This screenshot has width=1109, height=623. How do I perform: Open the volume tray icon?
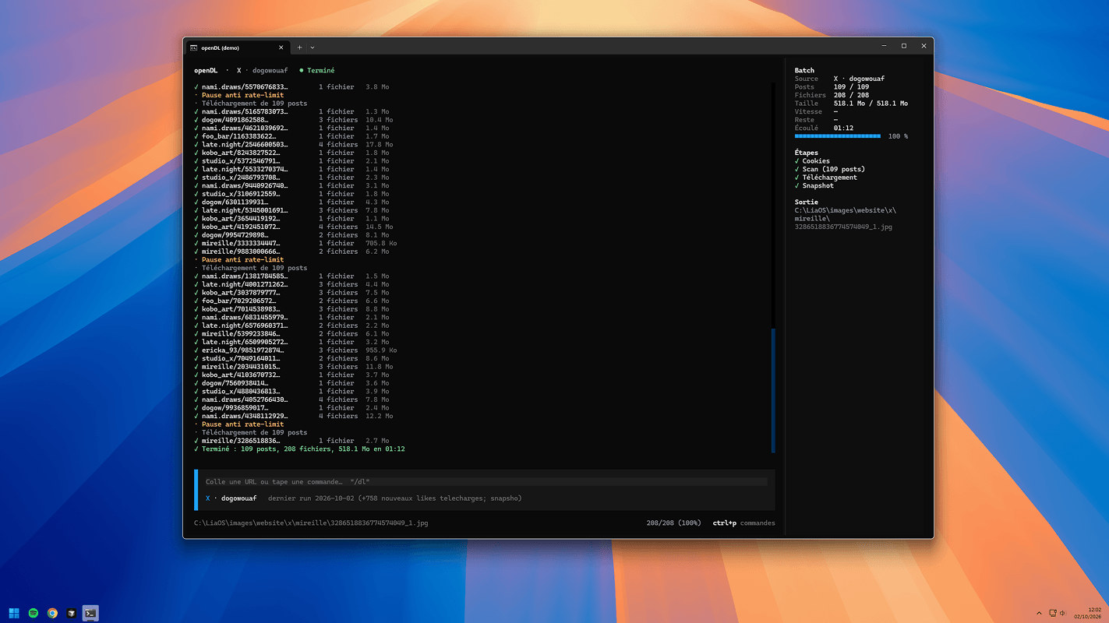point(1062,613)
